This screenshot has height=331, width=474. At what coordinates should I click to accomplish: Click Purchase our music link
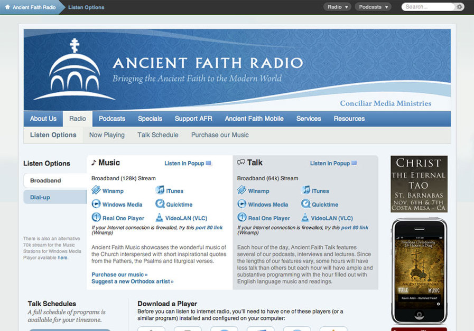coord(119,274)
